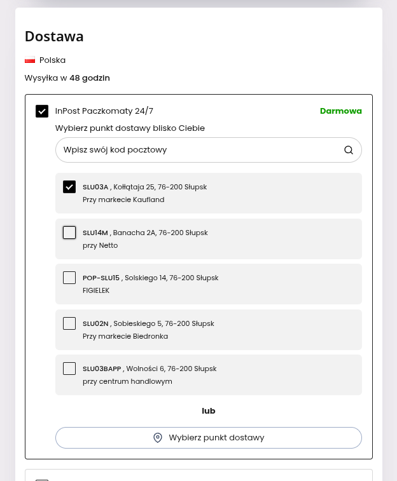Click the Polish flag icon

click(30, 60)
